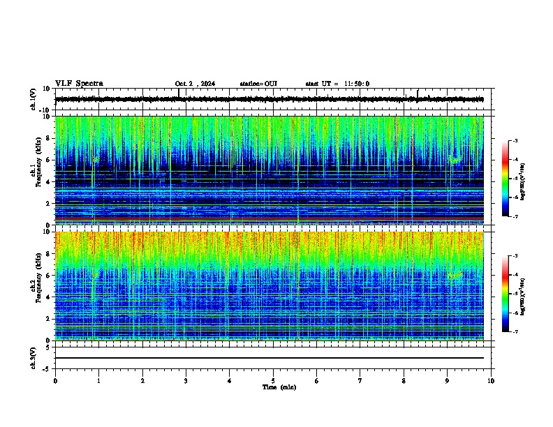
Task: Select the "Oct. 2 , 2024" date text
Action: (195, 84)
